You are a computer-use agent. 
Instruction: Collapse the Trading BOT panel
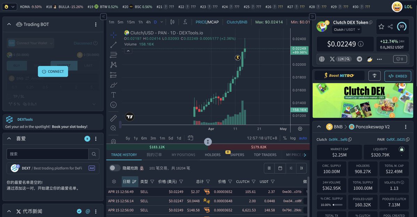click(9, 24)
